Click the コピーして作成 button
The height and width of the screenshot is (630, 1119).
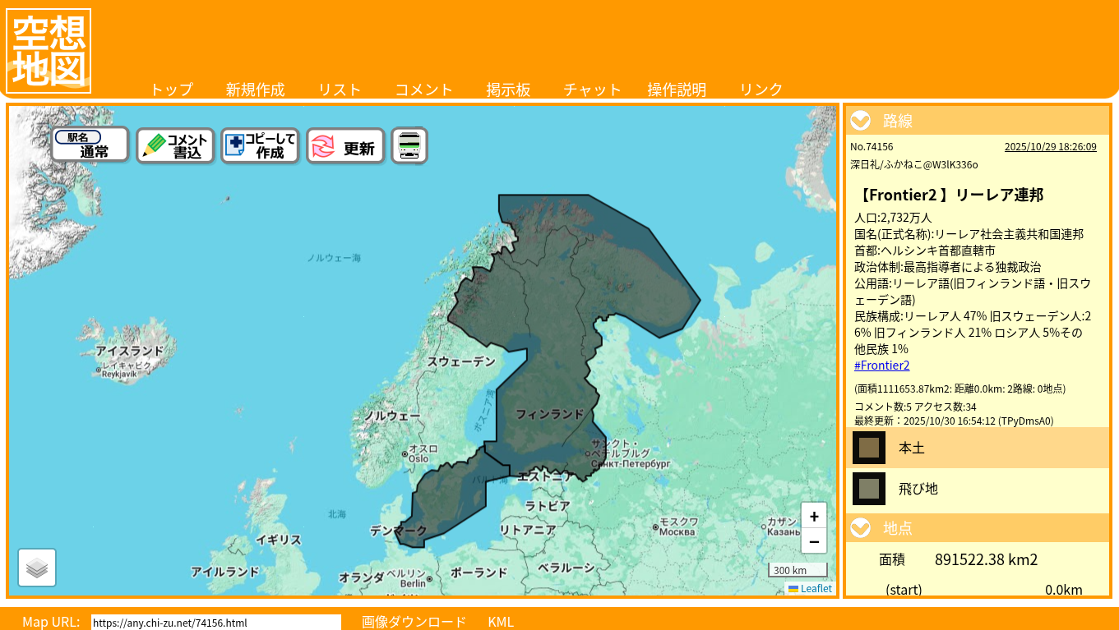(x=260, y=145)
